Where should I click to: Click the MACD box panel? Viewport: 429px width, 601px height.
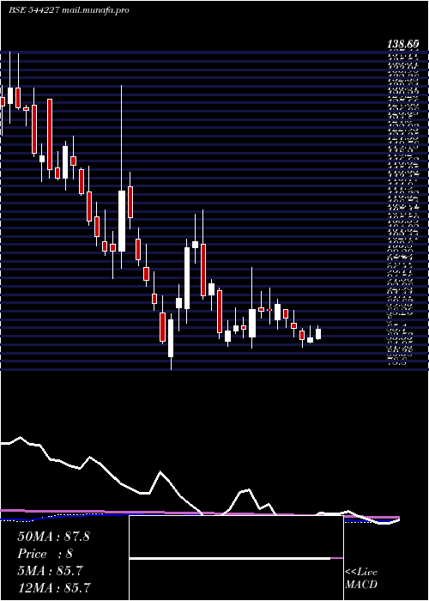[236, 558]
